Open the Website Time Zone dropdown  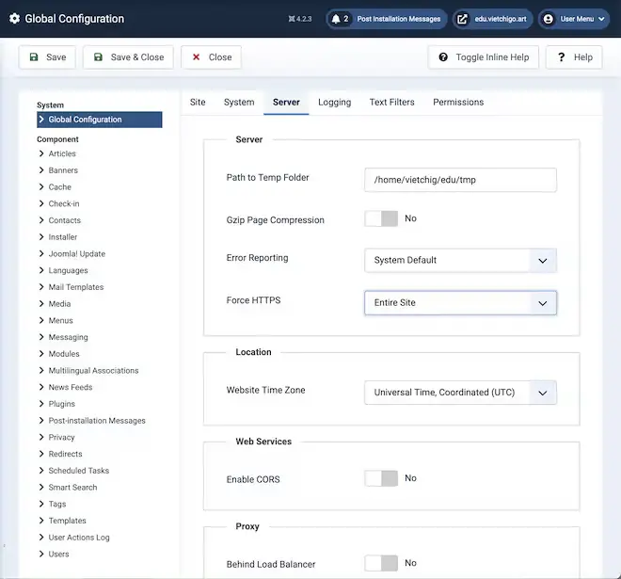pos(460,393)
